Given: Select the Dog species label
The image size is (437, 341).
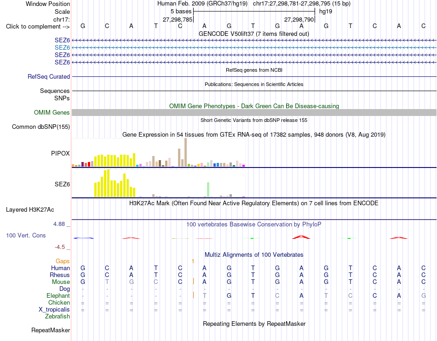Looking at the screenshot, I should 64,289.
